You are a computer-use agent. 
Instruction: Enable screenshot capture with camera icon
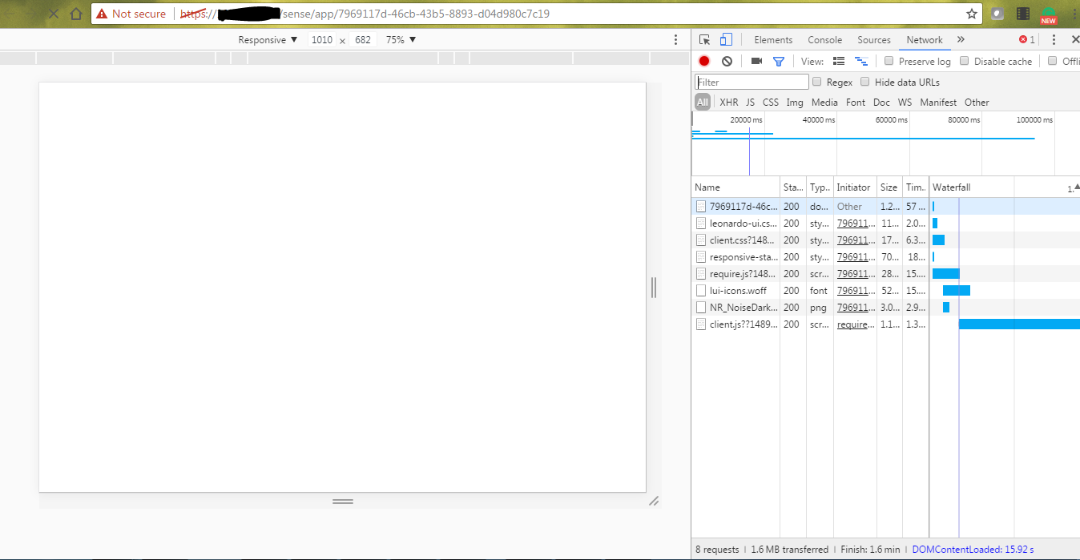click(x=756, y=61)
